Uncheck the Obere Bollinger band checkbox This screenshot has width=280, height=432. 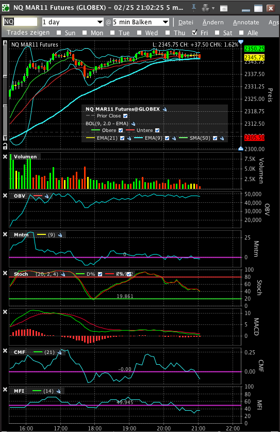[x=121, y=130]
